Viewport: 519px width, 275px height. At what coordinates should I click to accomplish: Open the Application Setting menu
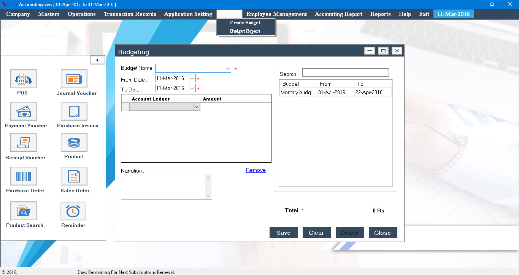point(188,14)
